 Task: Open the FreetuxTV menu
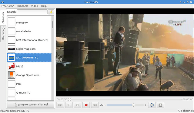point(8,6)
